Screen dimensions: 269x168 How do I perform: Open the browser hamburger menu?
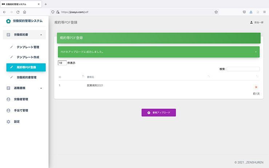[264, 12]
